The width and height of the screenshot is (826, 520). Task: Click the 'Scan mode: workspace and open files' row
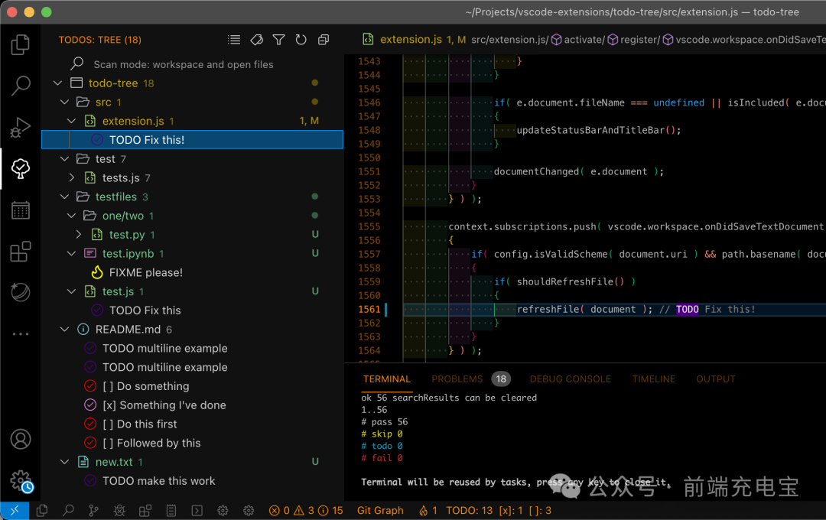point(183,64)
